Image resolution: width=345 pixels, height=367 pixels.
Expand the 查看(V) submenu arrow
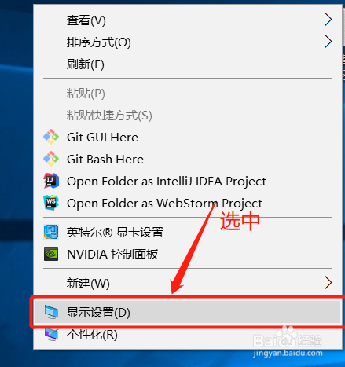click(328, 20)
